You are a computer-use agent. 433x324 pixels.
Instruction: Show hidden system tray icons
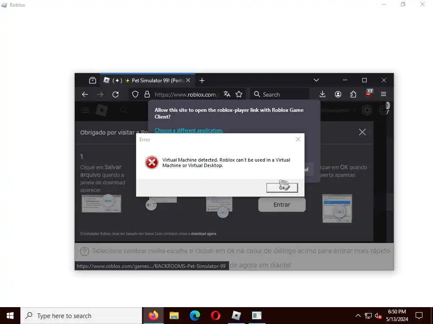[x=358, y=316]
